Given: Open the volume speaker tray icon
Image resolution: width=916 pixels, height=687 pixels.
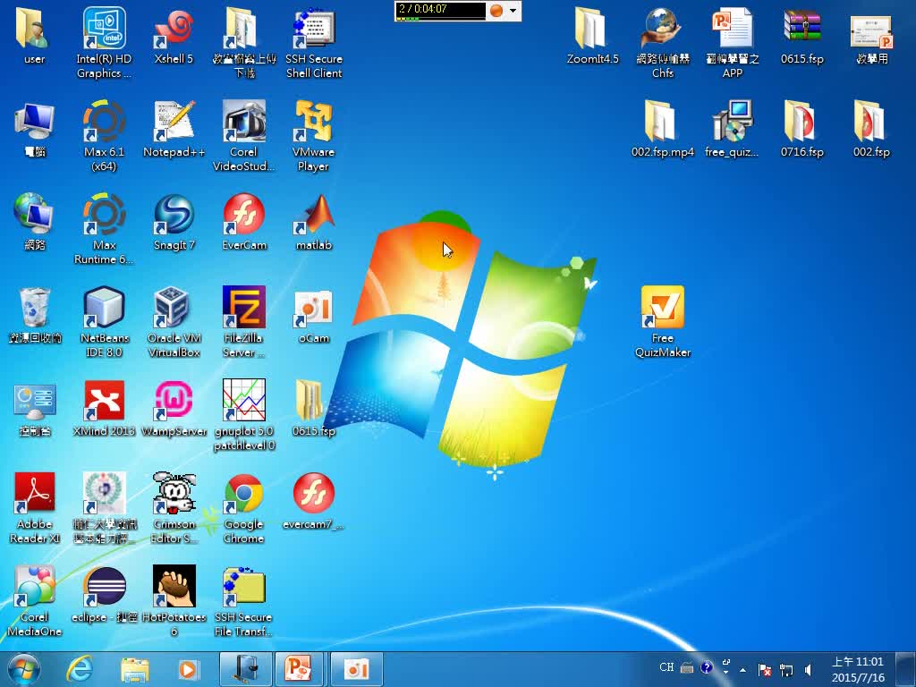Looking at the screenshot, I should pyautogui.click(x=809, y=669).
